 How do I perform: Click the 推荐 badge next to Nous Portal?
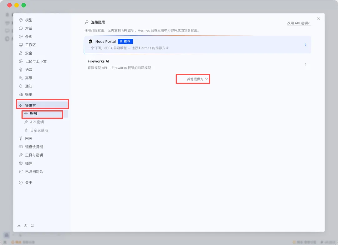(x=125, y=41)
